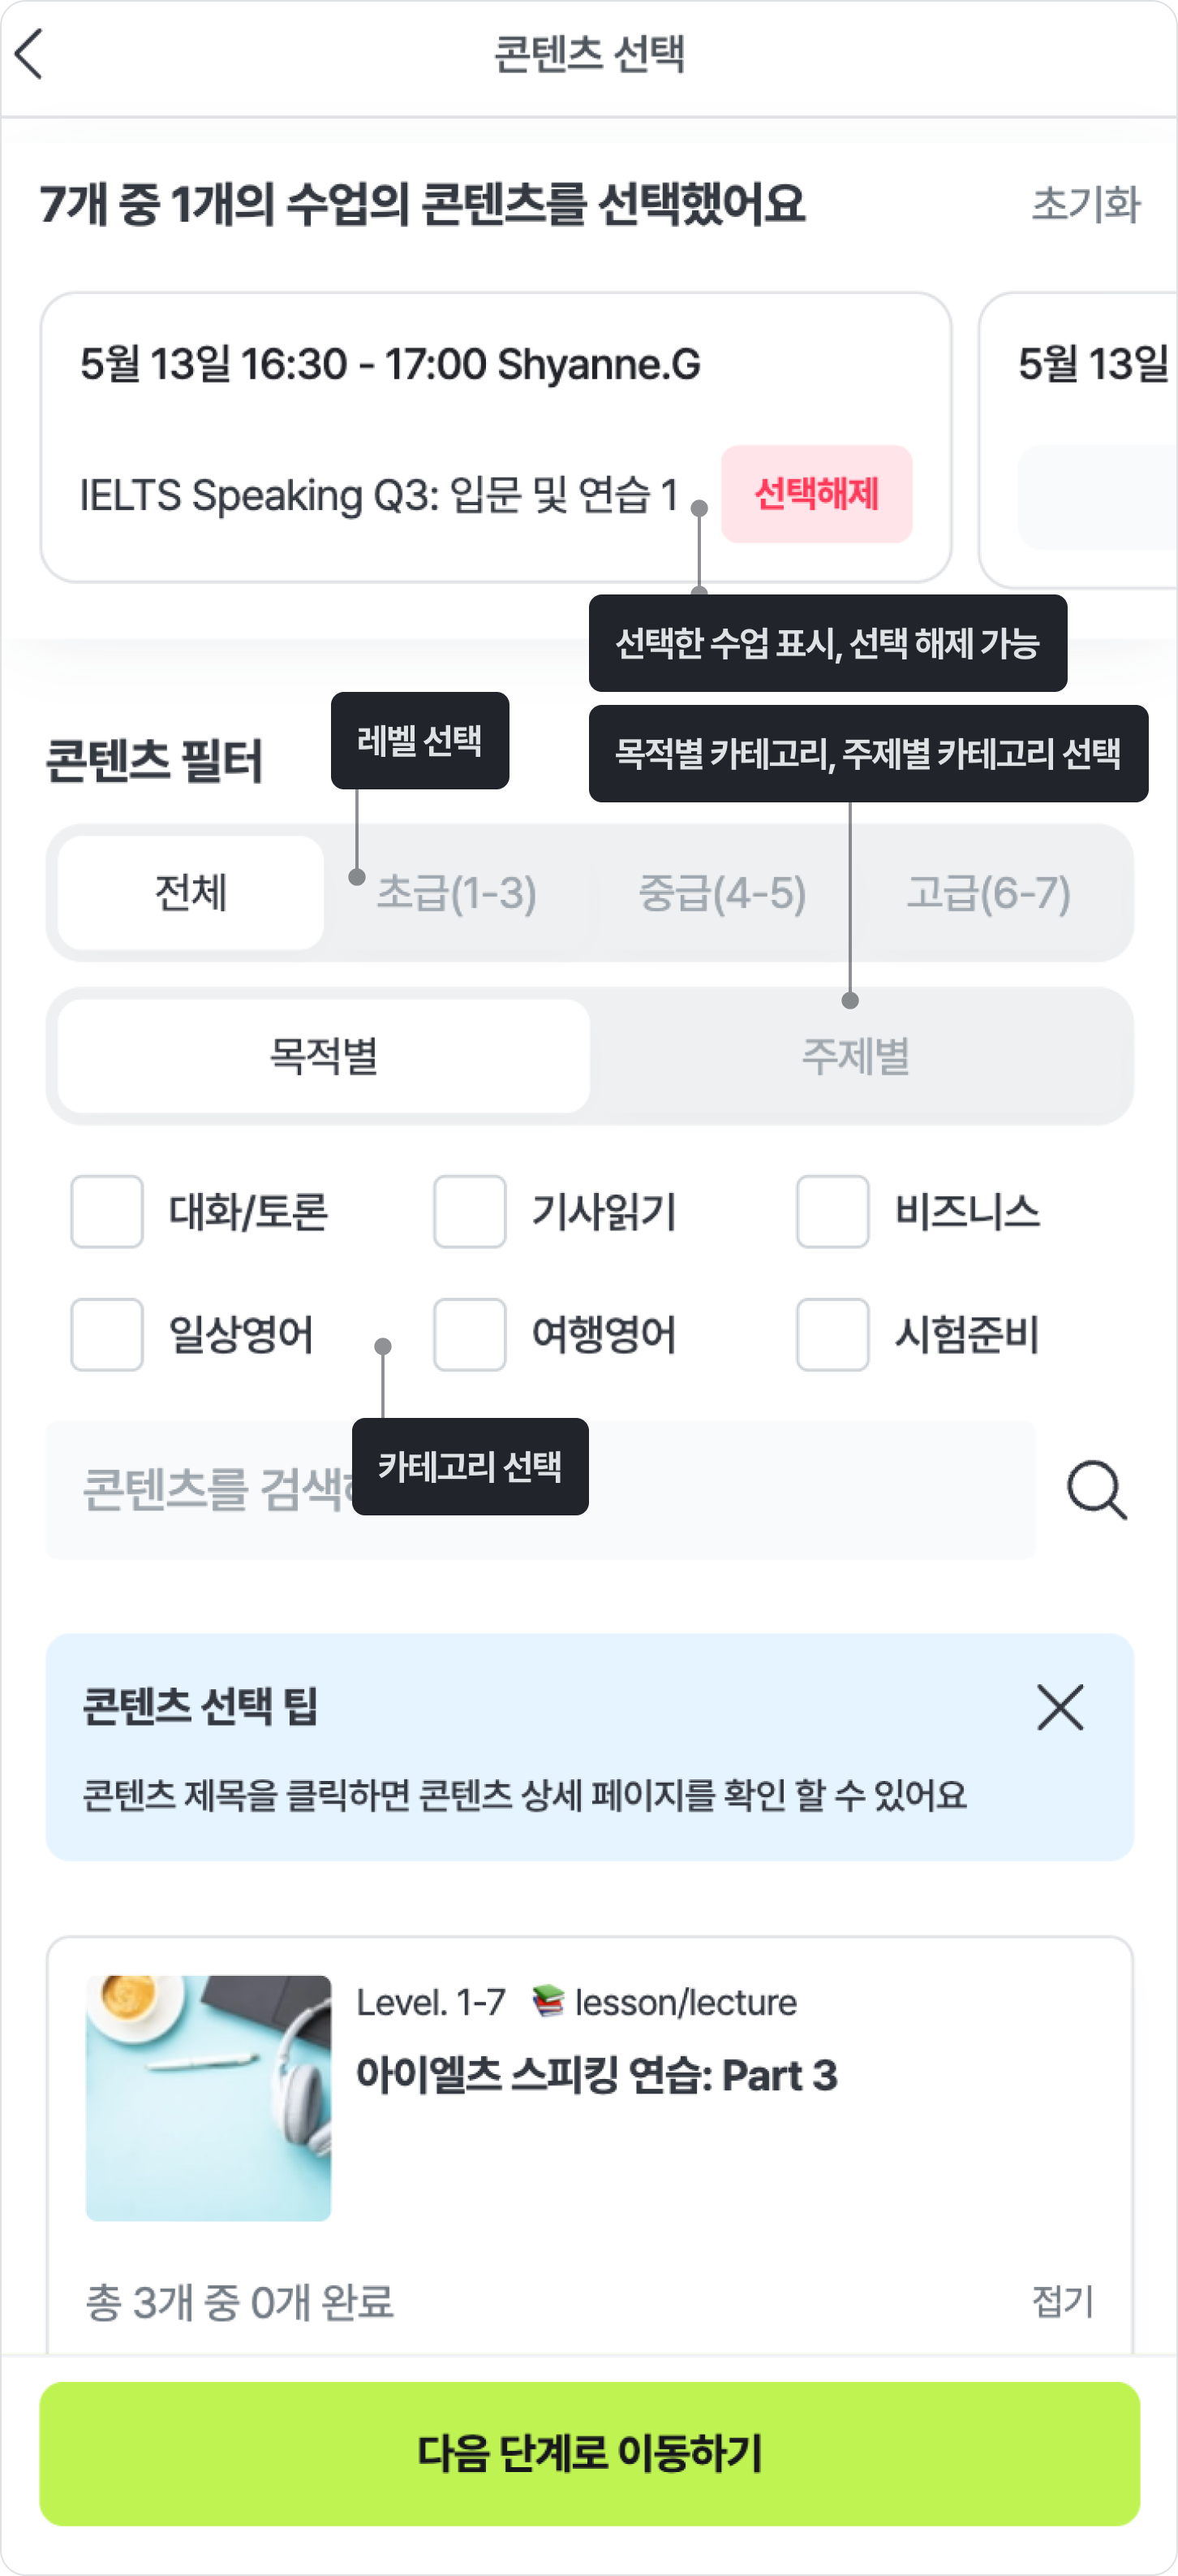Dismiss the 콘텐츠 선택 팁 banner
Image resolution: width=1178 pixels, height=2576 pixels.
point(1059,1707)
